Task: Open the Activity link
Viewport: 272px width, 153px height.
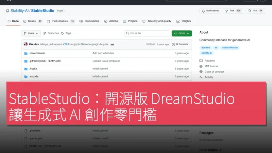Action: click(209, 77)
